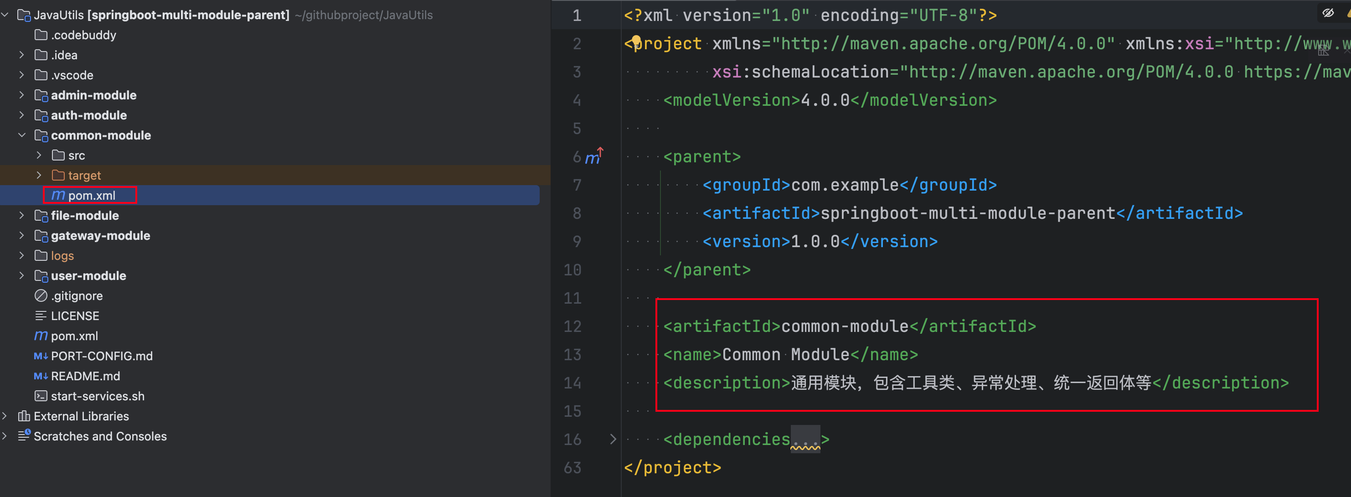
Task: Click shell script icon of start-services.sh
Action: [x=41, y=396]
